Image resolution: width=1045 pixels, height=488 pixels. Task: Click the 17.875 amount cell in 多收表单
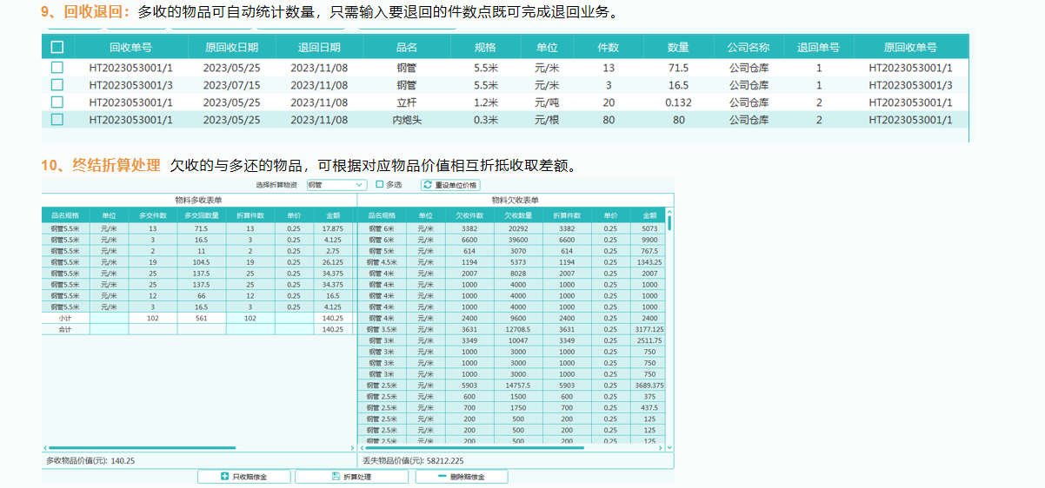[x=333, y=228]
